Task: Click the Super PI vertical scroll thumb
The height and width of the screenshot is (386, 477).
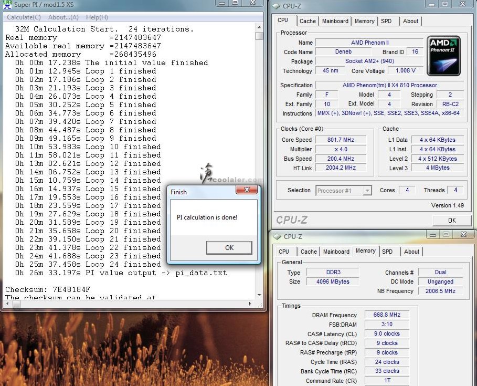Action: coord(259,36)
